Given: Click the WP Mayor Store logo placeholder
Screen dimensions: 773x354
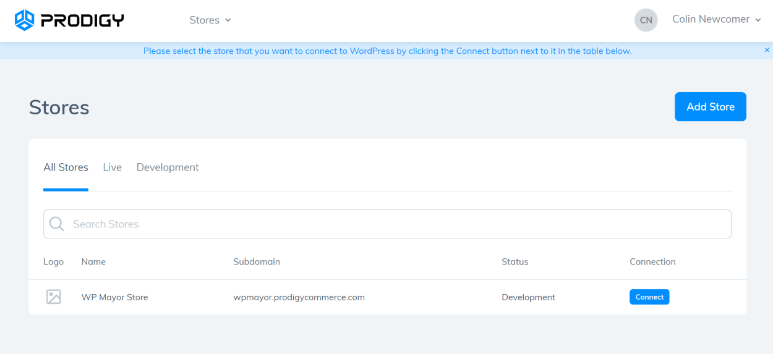Looking at the screenshot, I should (54, 297).
